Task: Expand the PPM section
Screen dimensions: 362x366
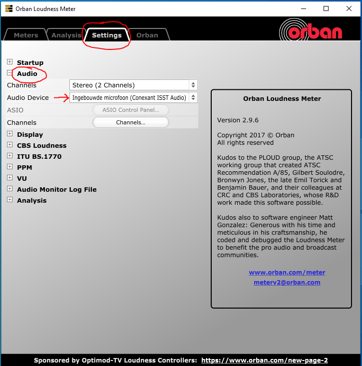Action: click(9, 167)
